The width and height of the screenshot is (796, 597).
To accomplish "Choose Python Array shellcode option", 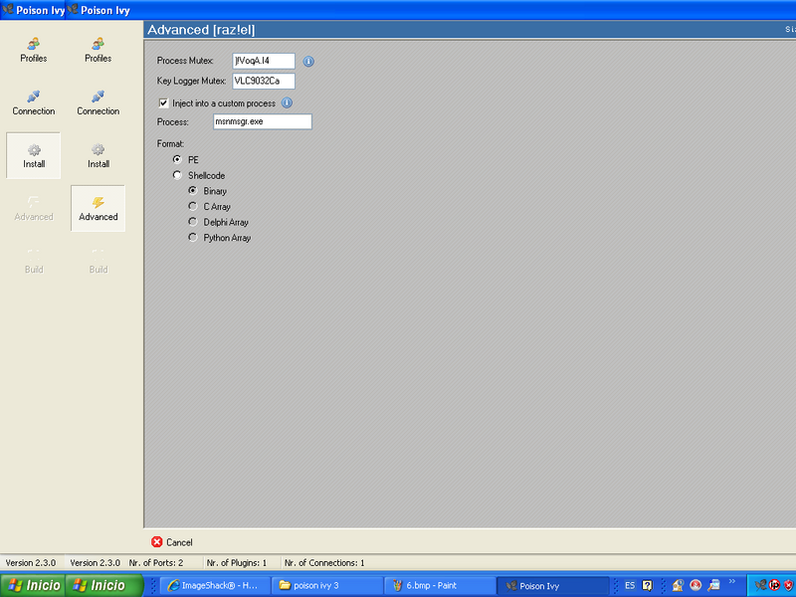I will [192, 238].
